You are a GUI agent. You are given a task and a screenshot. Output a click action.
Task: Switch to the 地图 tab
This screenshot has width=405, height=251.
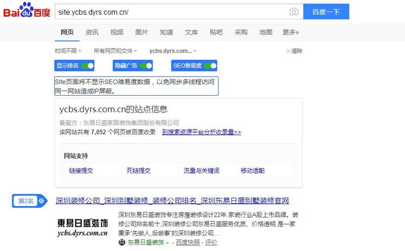[x=266, y=32]
